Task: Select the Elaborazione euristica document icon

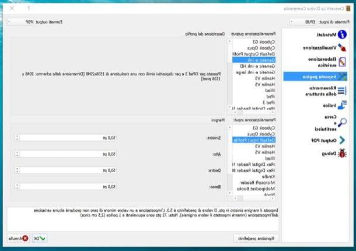Action: pos(342,62)
